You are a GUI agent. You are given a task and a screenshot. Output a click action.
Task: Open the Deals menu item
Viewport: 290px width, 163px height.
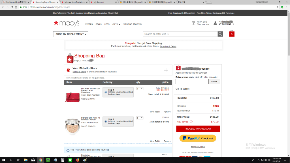pyautogui.click(x=99, y=24)
